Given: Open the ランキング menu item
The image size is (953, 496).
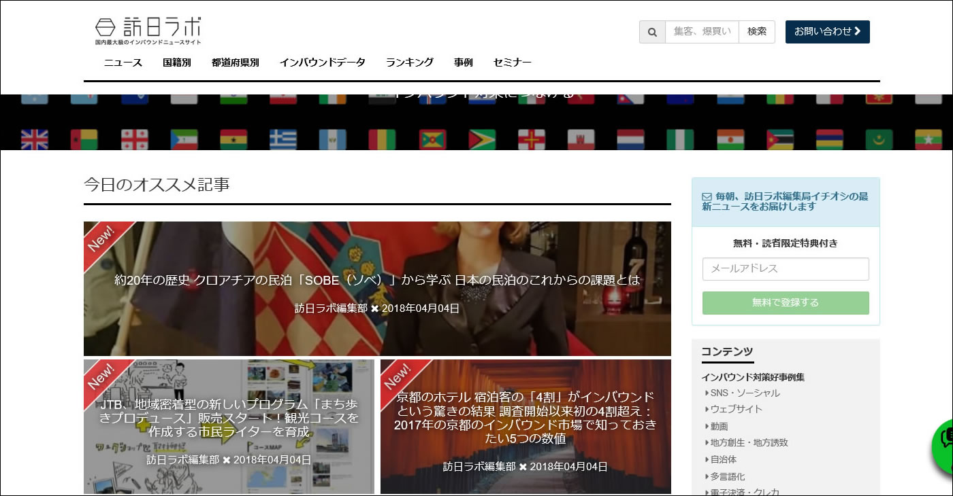Looking at the screenshot, I should click(x=410, y=63).
